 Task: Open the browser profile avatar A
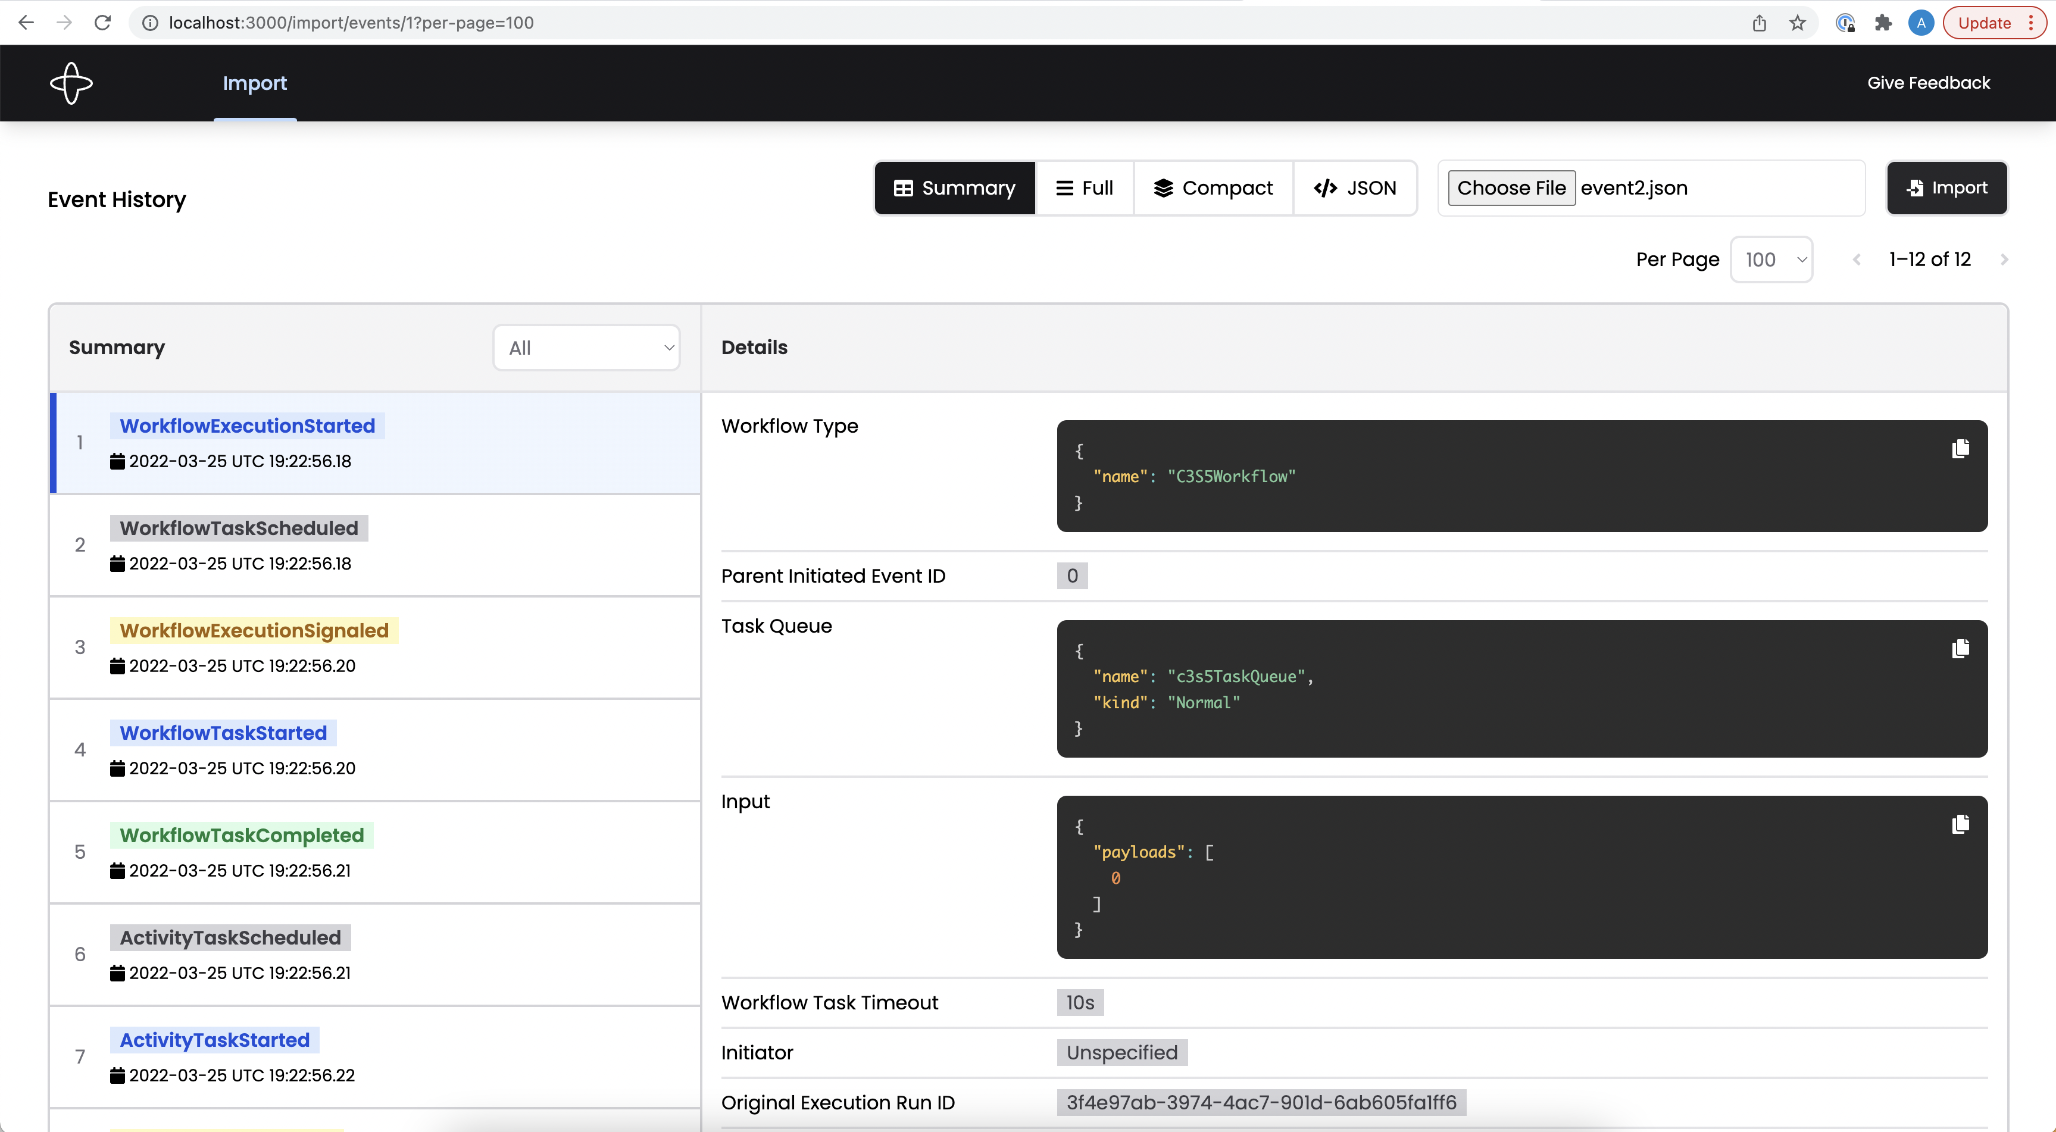pyautogui.click(x=1921, y=23)
